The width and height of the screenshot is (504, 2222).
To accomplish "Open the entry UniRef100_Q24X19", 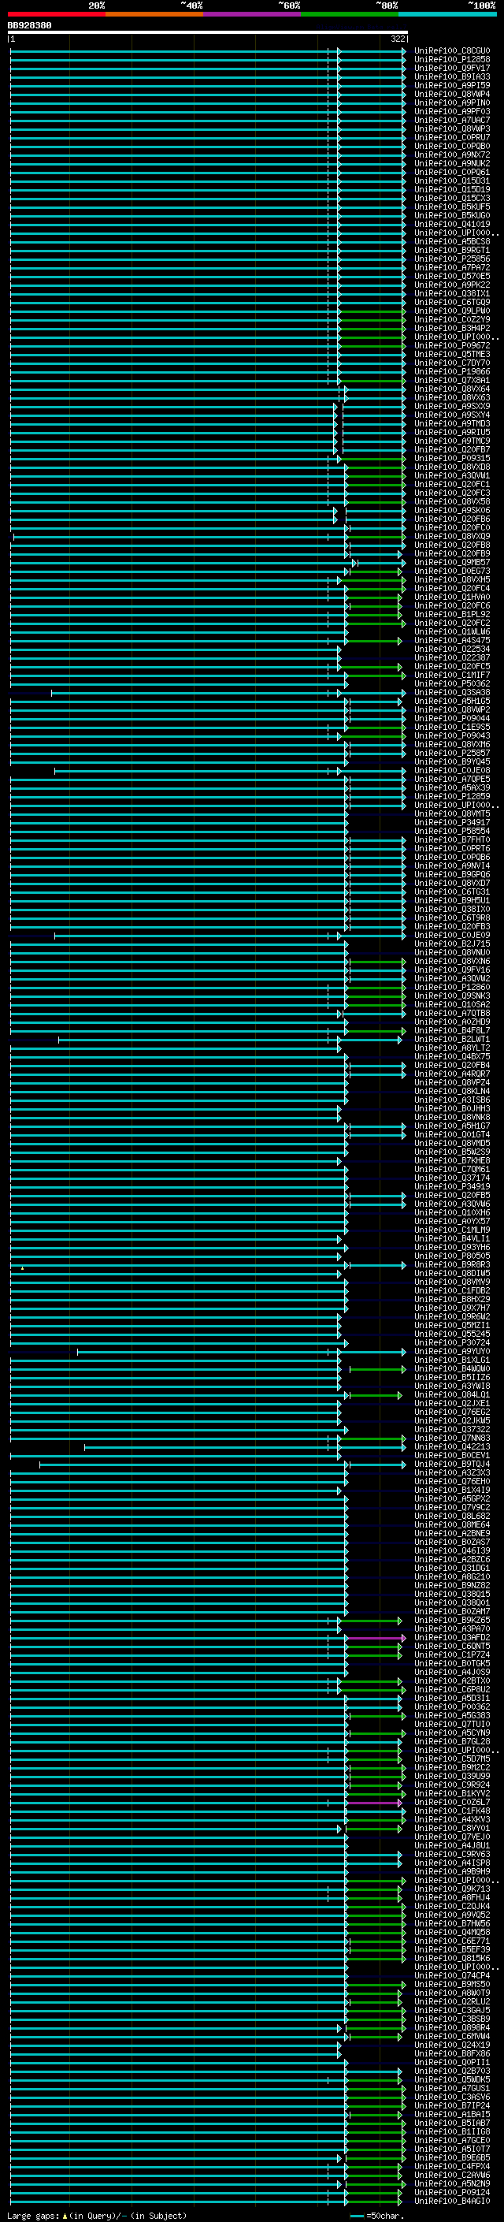I will pos(451,2045).
